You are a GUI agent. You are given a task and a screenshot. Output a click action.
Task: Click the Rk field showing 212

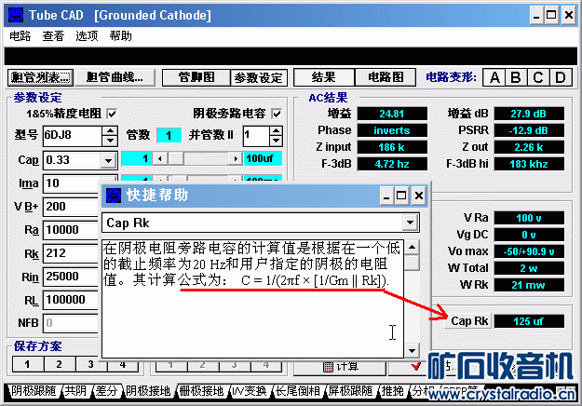(x=72, y=253)
